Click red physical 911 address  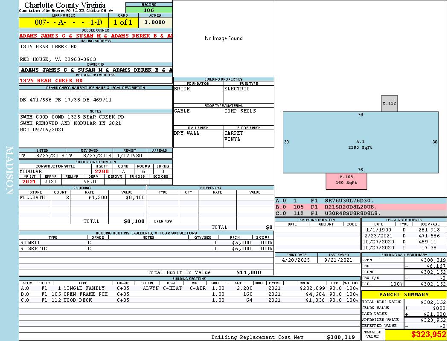(x=51, y=81)
